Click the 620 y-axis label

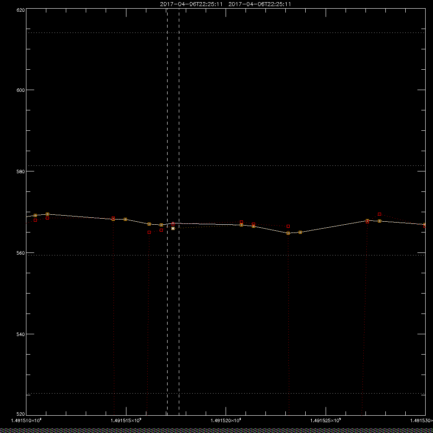tap(21, 10)
